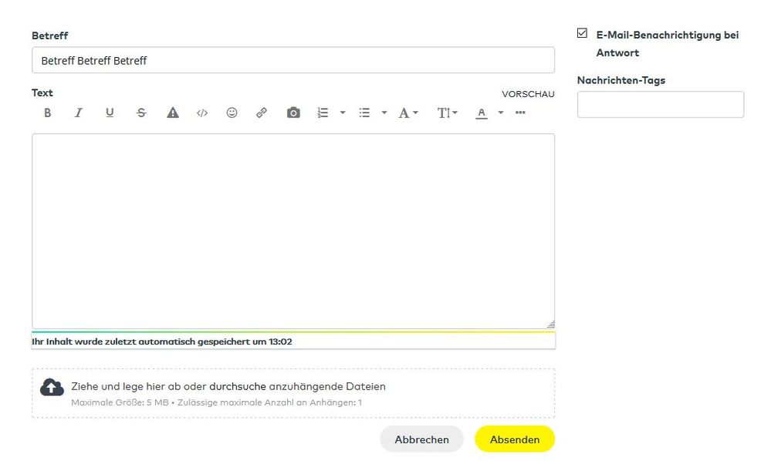This screenshot has height=461, width=771.
Task: Apply italic formatting to text
Action: click(78, 113)
